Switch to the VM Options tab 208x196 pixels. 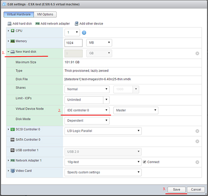click(45, 15)
